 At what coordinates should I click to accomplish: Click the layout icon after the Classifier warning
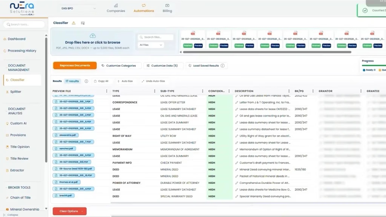(83, 23)
